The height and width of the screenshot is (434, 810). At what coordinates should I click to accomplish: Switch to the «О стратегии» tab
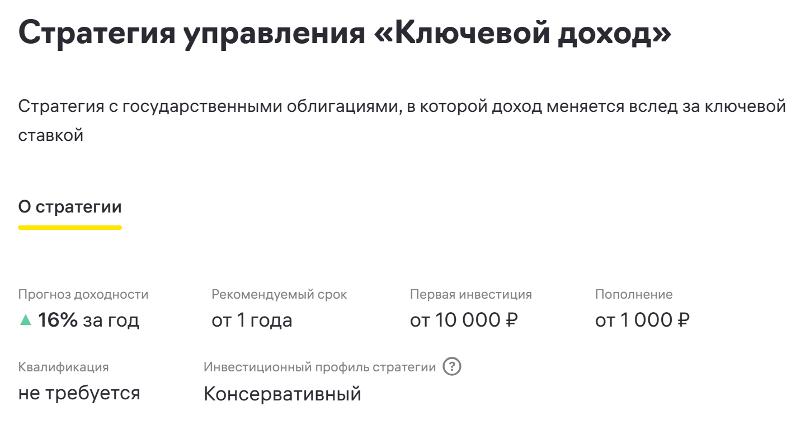tap(70, 207)
